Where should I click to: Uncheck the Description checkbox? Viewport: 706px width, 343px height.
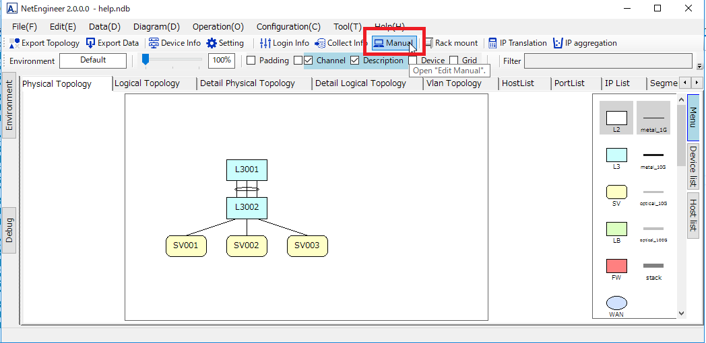point(355,61)
